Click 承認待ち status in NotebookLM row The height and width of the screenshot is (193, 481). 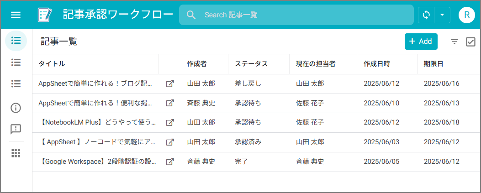click(x=248, y=123)
